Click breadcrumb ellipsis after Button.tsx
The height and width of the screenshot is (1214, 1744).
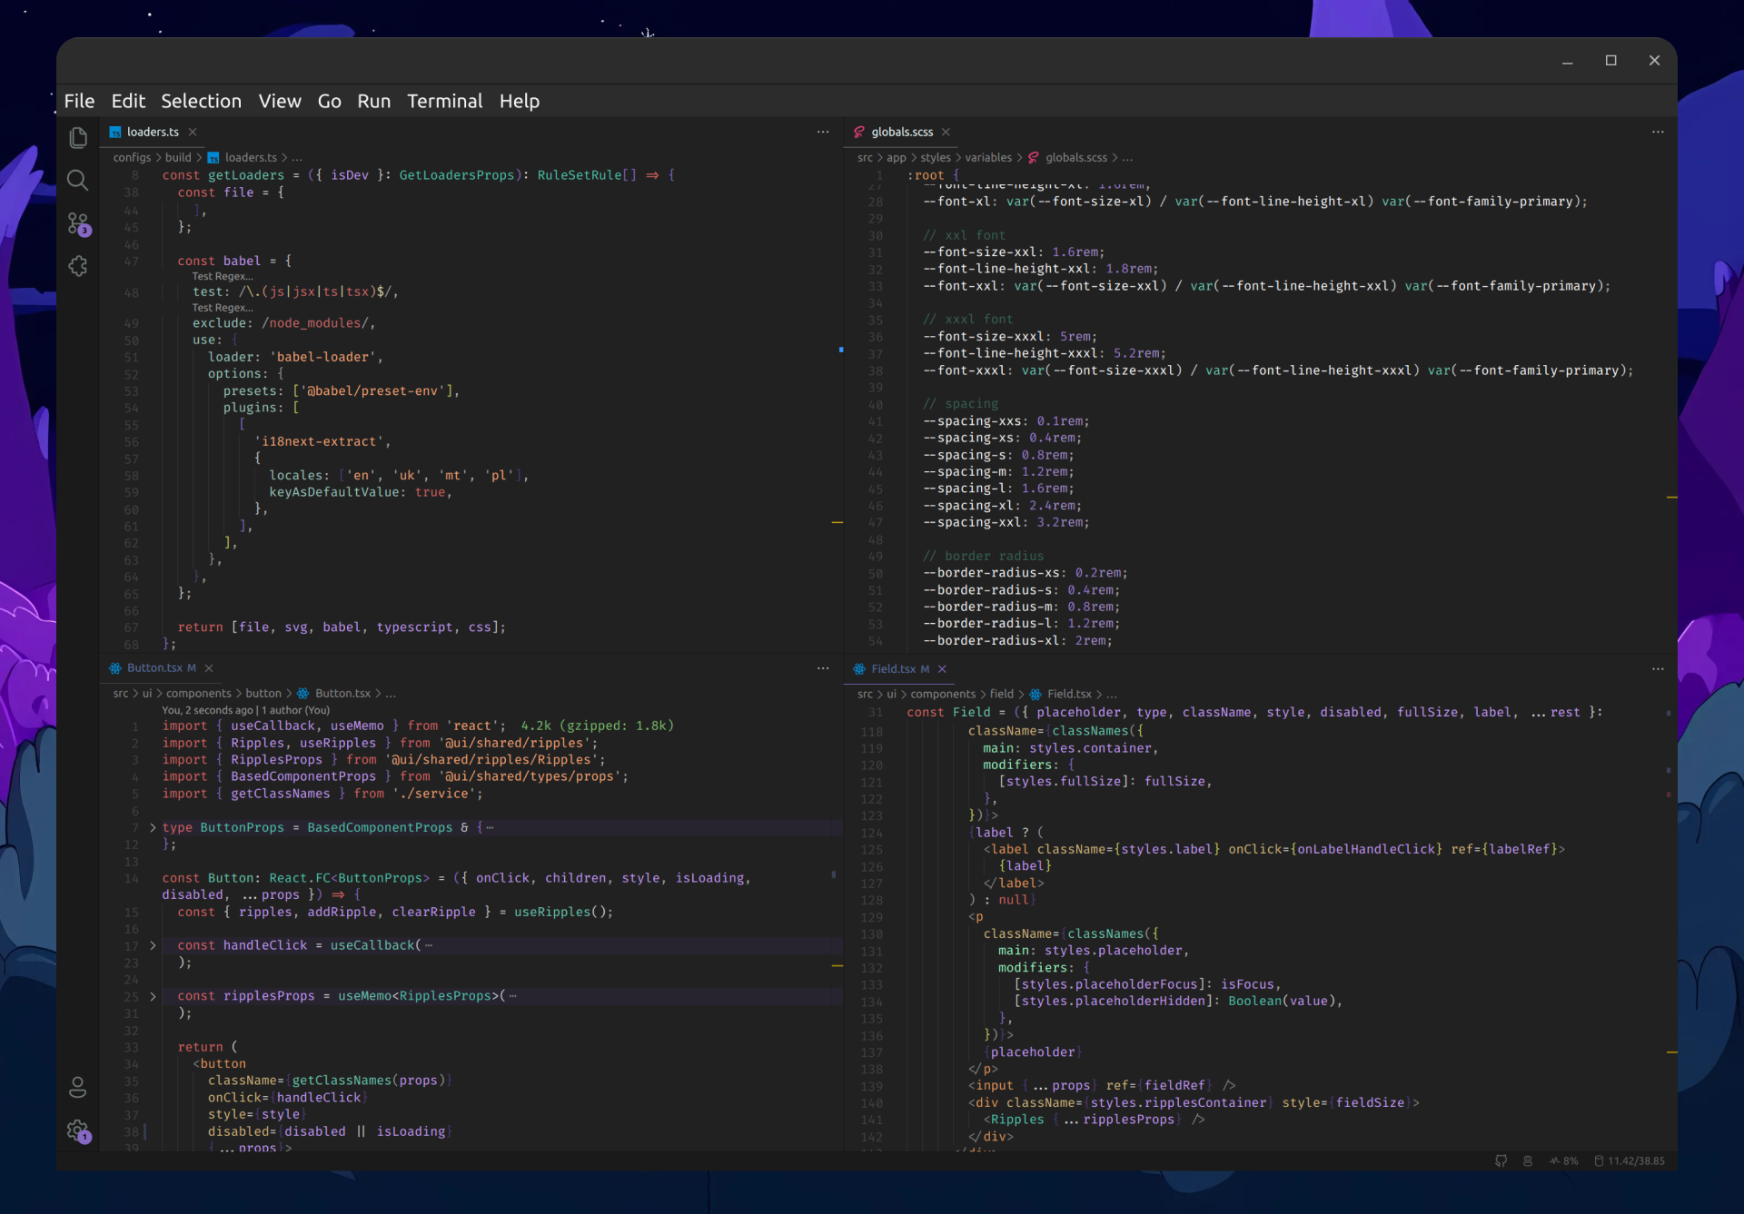click(x=391, y=693)
